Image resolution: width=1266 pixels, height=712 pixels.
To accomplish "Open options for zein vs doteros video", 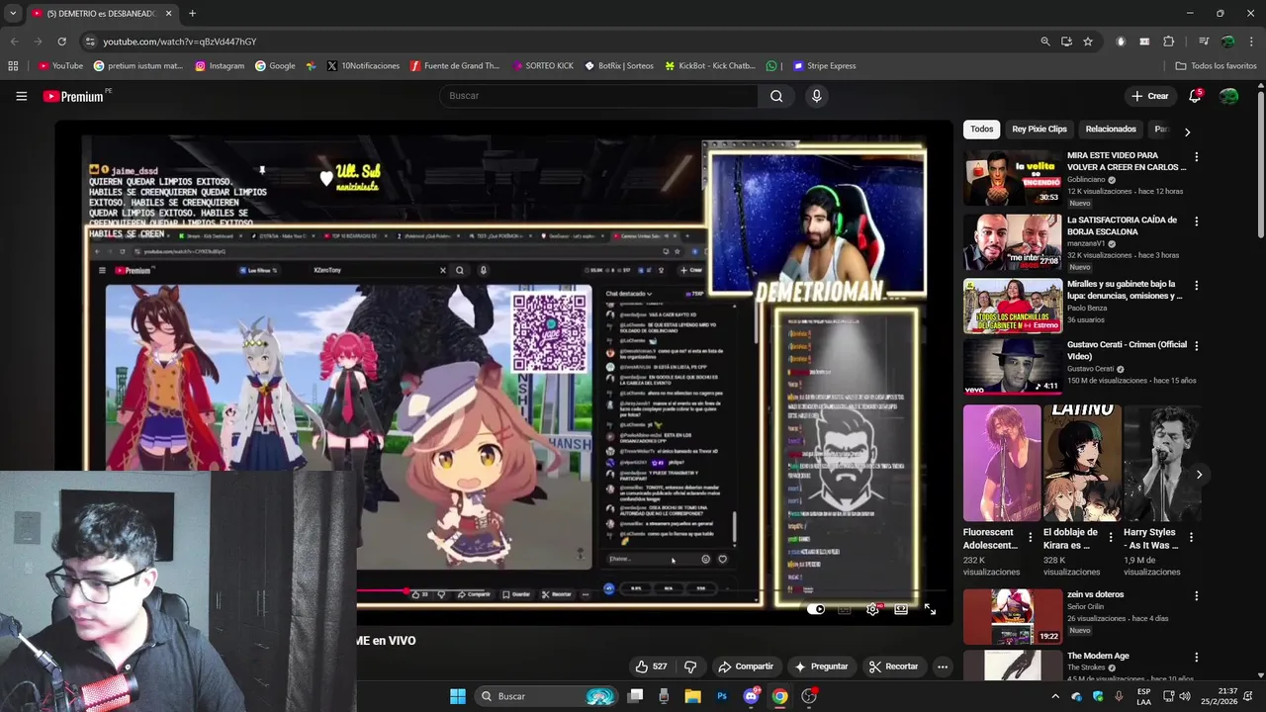I will (x=1196, y=596).
